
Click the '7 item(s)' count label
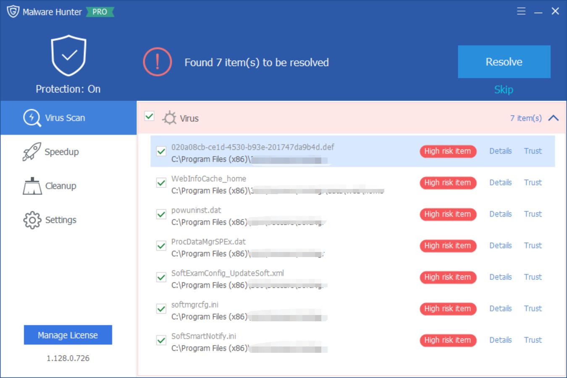point(525,118)
